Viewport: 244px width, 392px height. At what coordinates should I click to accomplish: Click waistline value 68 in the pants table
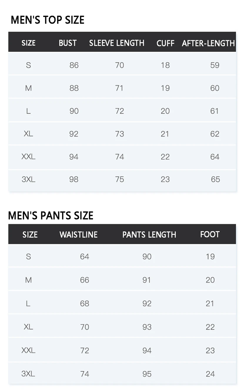(x=85, y=303)
